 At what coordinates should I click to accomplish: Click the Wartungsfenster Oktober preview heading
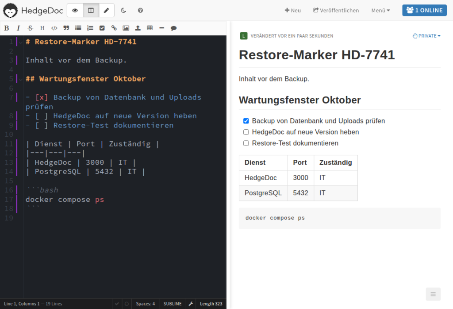point(299,100)
